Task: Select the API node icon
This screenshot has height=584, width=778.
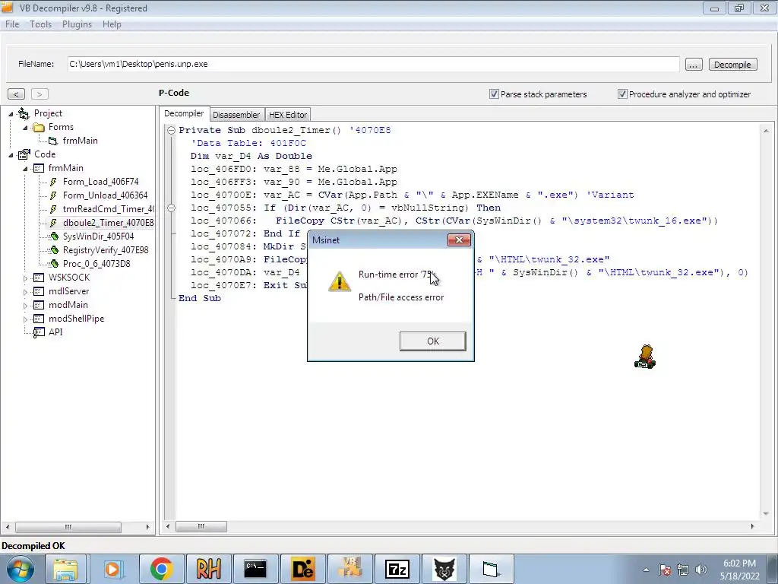Action: point(39,333)
